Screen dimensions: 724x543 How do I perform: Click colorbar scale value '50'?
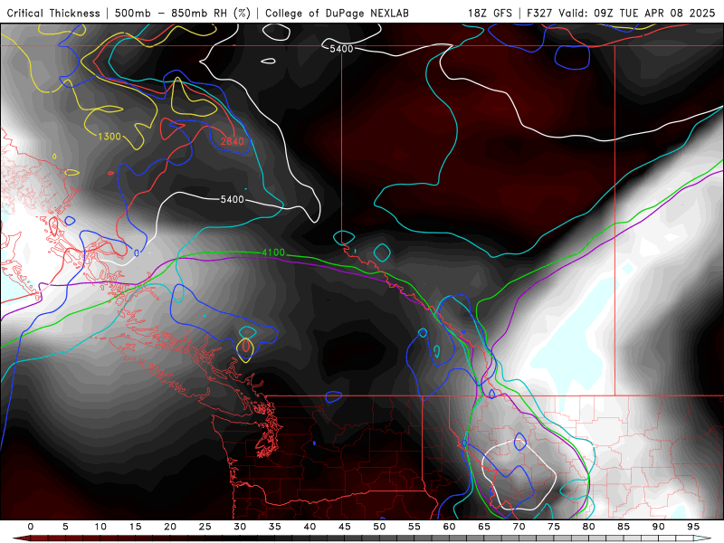pyautogui.click(x=379, y=527)
